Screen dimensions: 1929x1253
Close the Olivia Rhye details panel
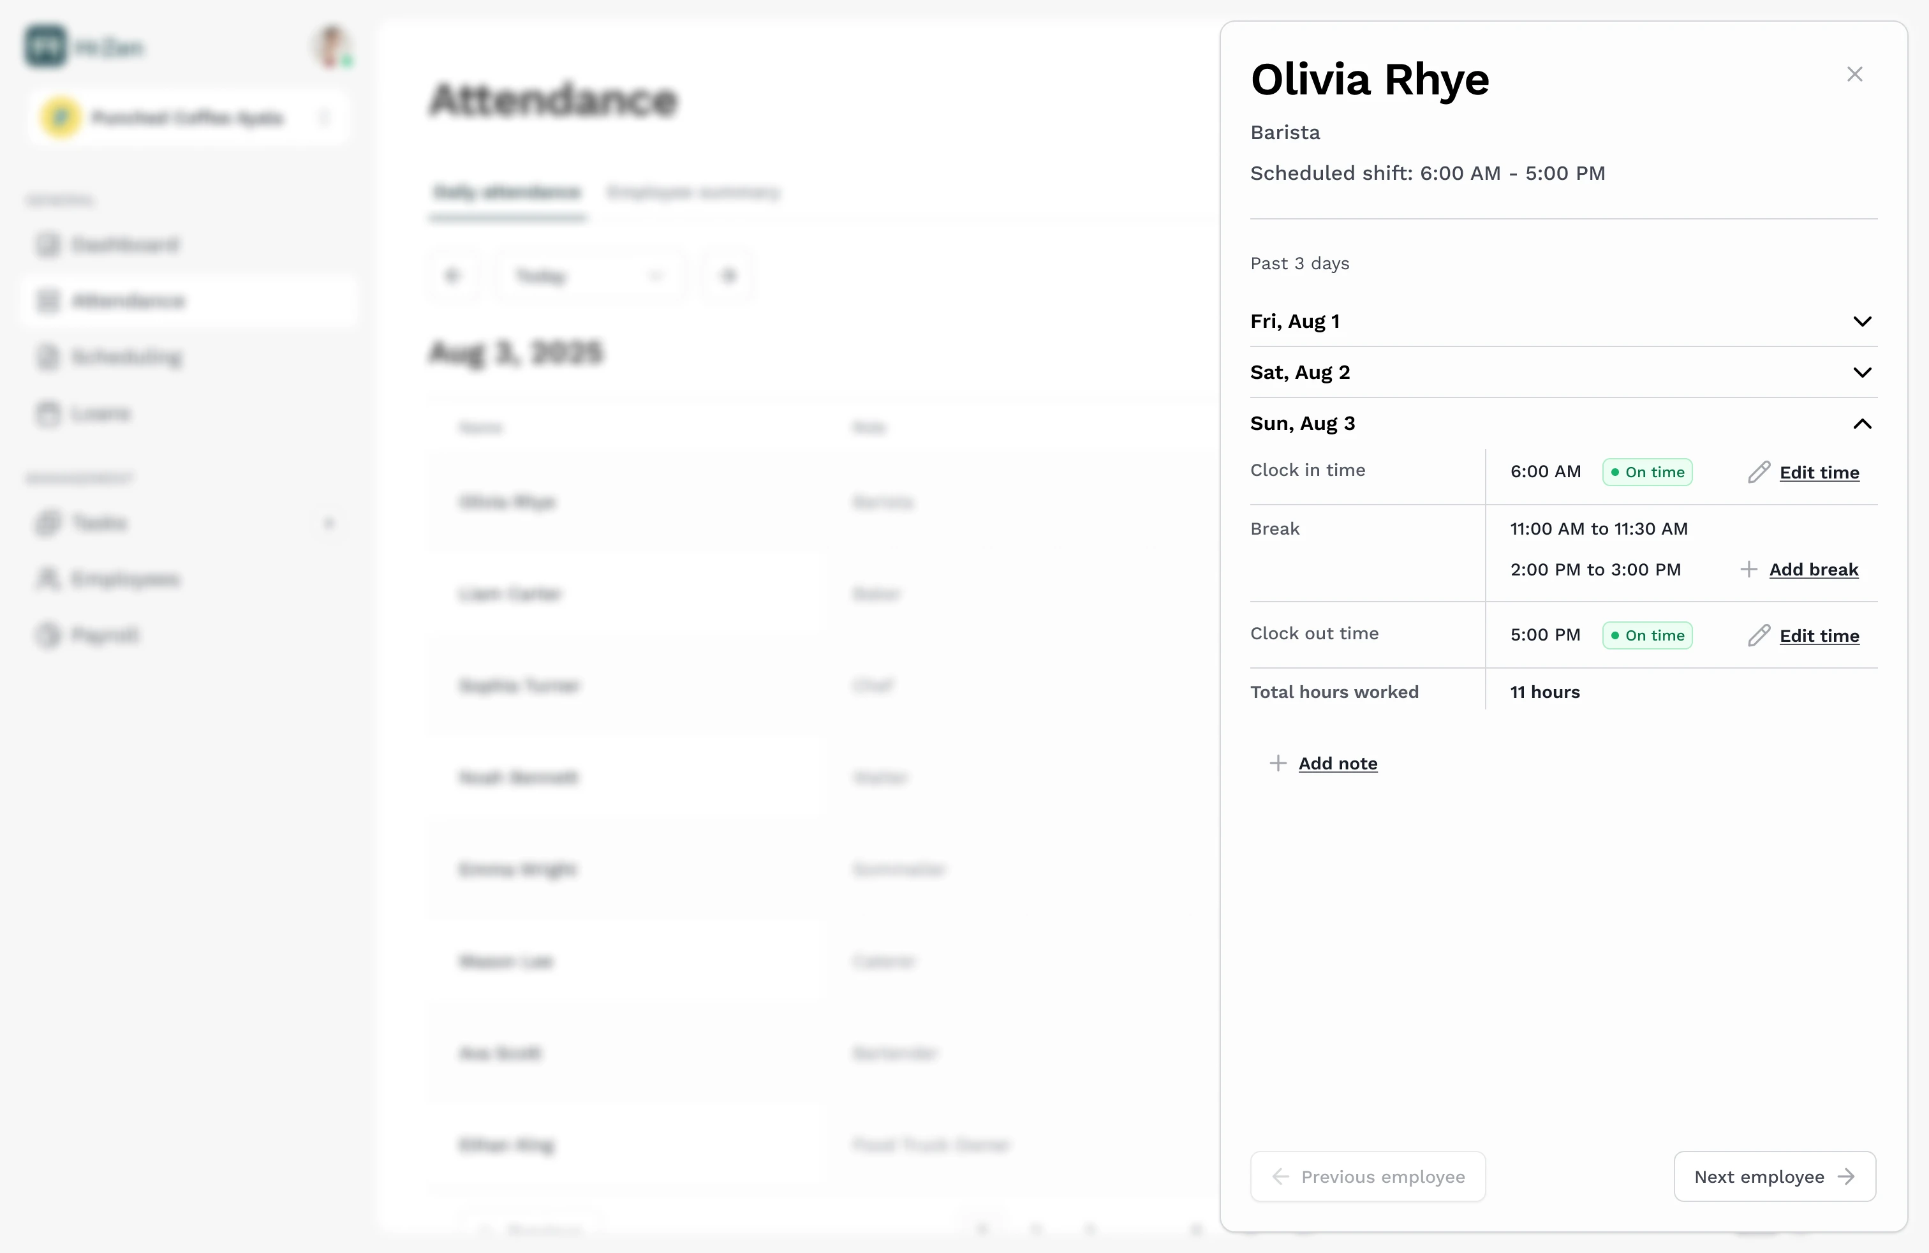click(1854, 75)
